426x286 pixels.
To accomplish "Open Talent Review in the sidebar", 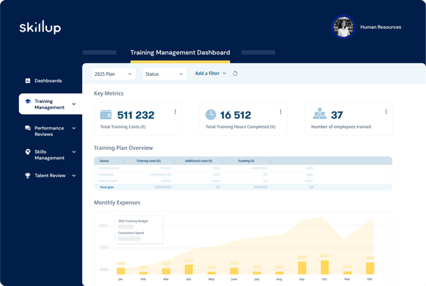I will point(50,176).
